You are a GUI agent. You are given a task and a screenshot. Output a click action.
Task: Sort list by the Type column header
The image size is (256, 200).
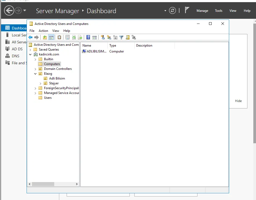click(121, 46)
